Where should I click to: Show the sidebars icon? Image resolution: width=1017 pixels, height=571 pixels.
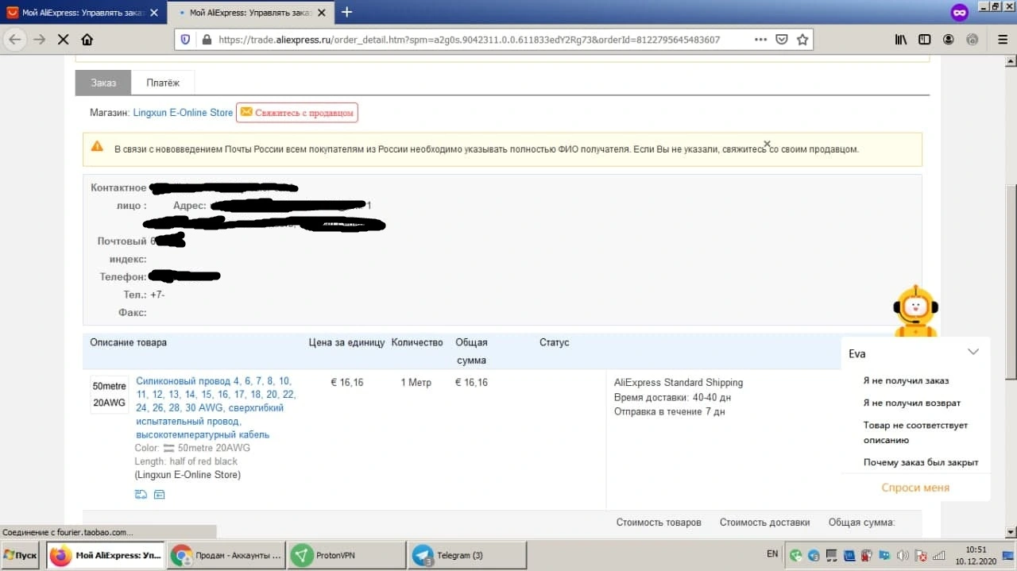click(x=925, y=40)
